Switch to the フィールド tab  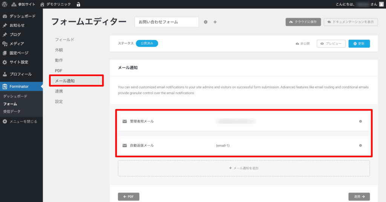pos(64,40)
